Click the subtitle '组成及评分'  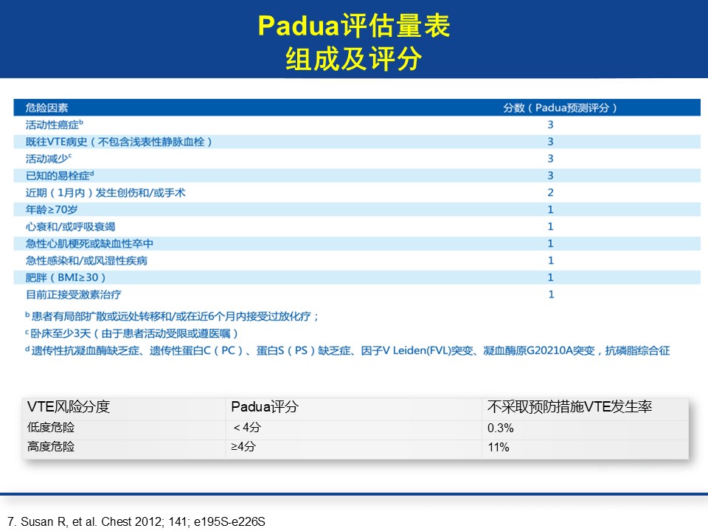tap(353, 59)
